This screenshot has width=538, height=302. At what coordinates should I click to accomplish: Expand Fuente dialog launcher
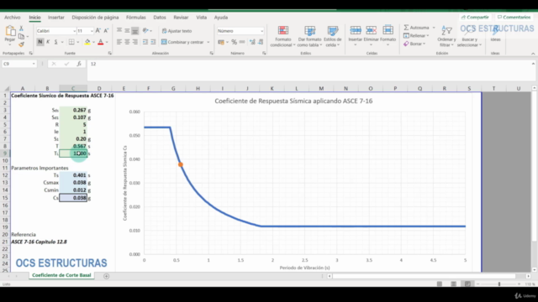(x=110, y=53)
